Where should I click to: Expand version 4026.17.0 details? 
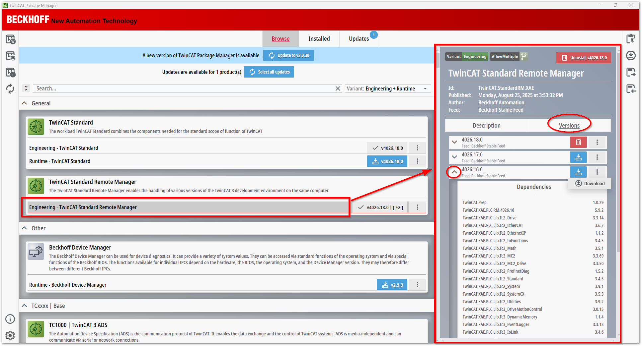coord(454,157)
